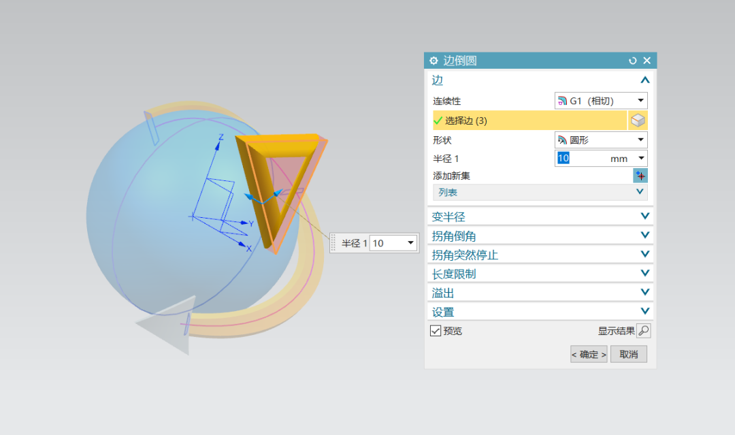Click the green checkmark beside 选择边 (3)
Screen dimensions: 735x435
pyautogui.click(x=437, y=120)
